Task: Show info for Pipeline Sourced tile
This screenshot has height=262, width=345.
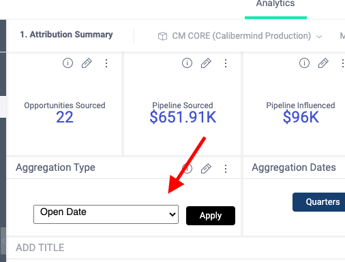Action: coord(187,63)
